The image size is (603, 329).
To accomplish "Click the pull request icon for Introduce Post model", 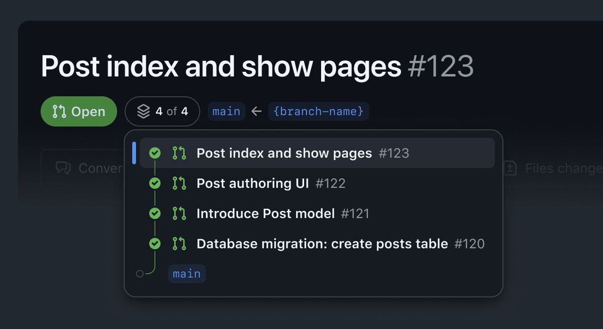I will coord(179,213).
